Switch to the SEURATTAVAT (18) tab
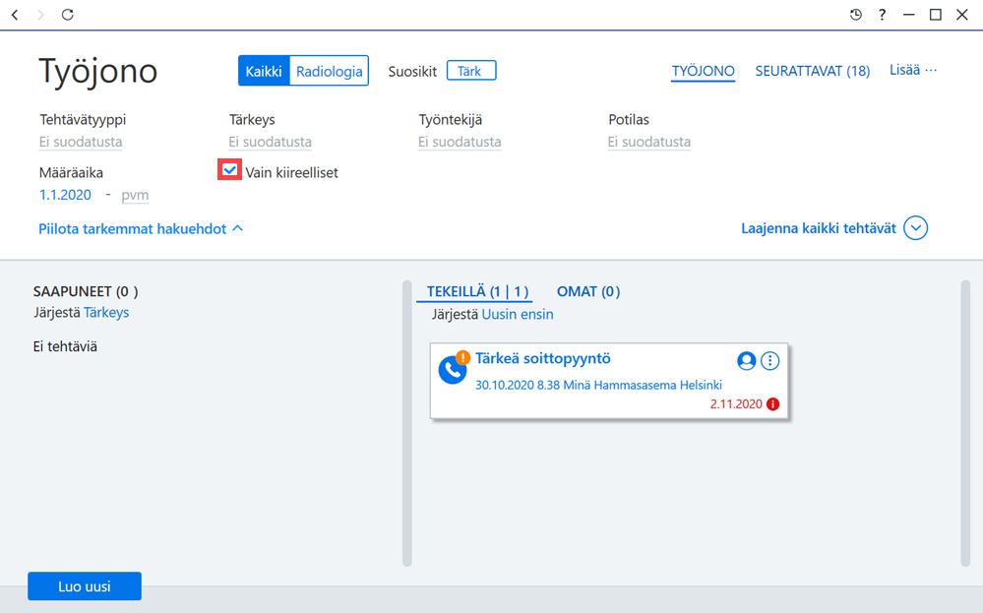This screenshot has height=613, width=983. (x=813, y=71)
